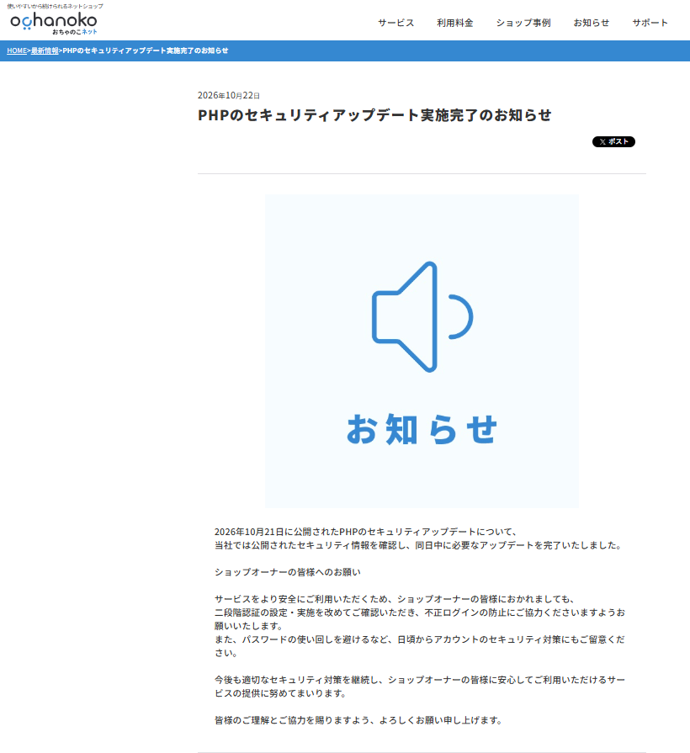The width and height of the screenshot is (690, 753).
Task: Open the 利用料金 menu item
Action: tap(454, 23)
